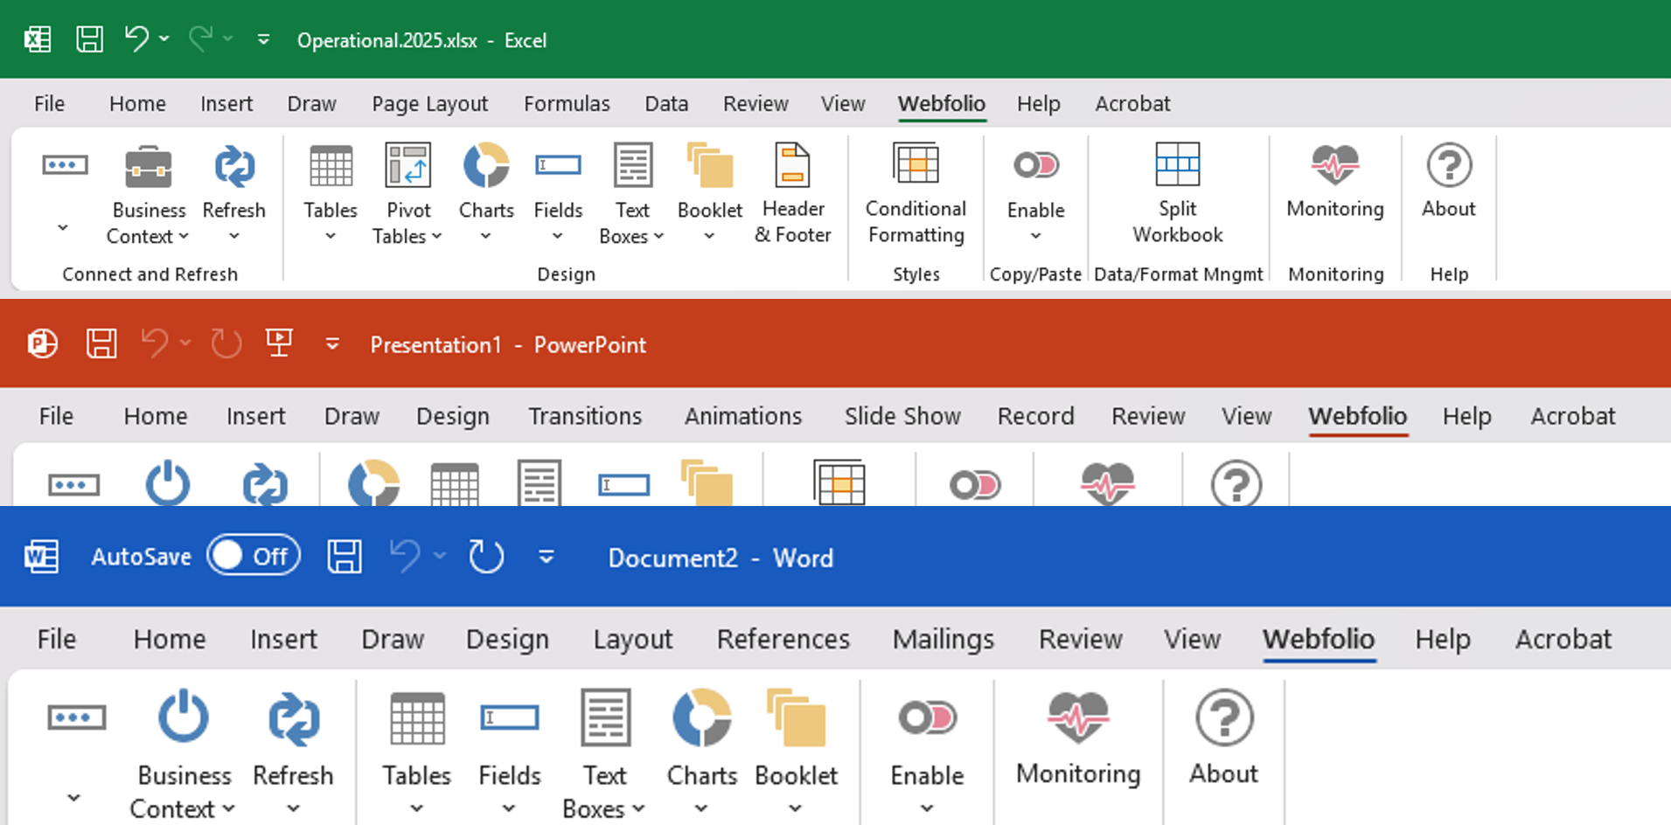1671x825 pixels.
Task: Open Conditional Formatting in Excel ribbon
Action: pos(916,194)
